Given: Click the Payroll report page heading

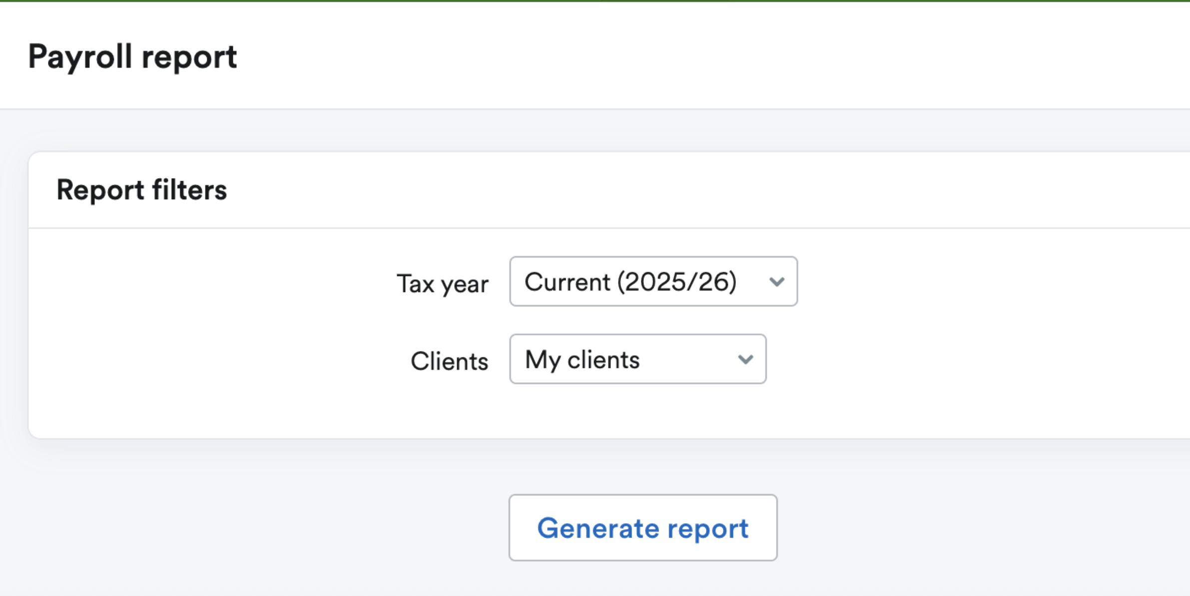Looking at the screenshot, I should 132,57.
